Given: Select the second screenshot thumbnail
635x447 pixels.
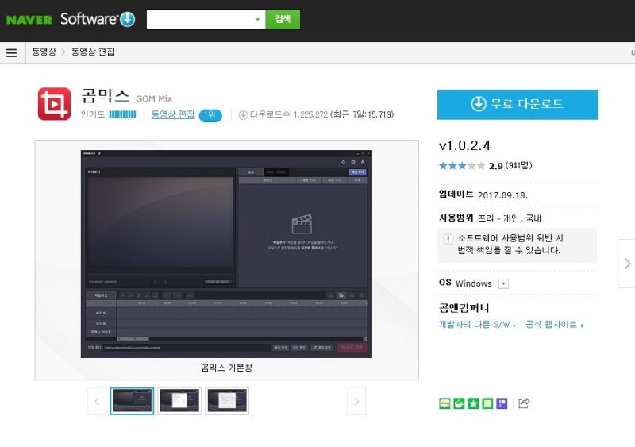Looking at the screenshot, I should tap(179, 401).
